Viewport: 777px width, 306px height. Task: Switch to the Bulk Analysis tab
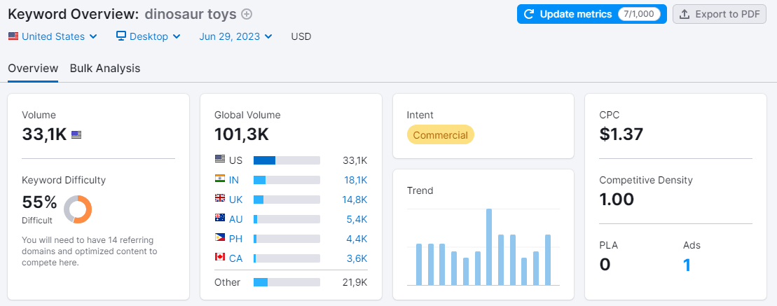click(x=105, y=69)
